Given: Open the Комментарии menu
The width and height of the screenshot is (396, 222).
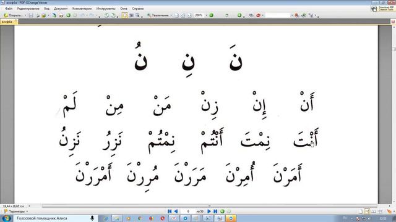Looking at the screenshot, I should [x=82, y=9].
